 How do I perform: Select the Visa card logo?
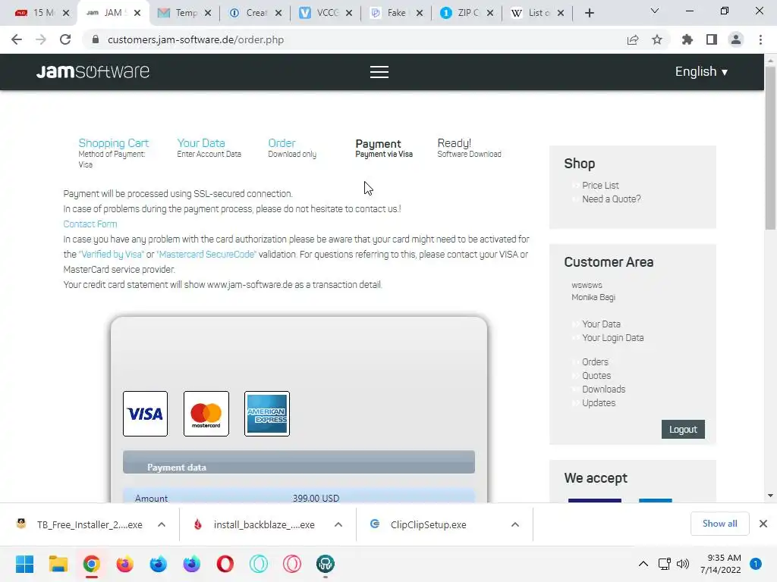click(x=145, y=414)
